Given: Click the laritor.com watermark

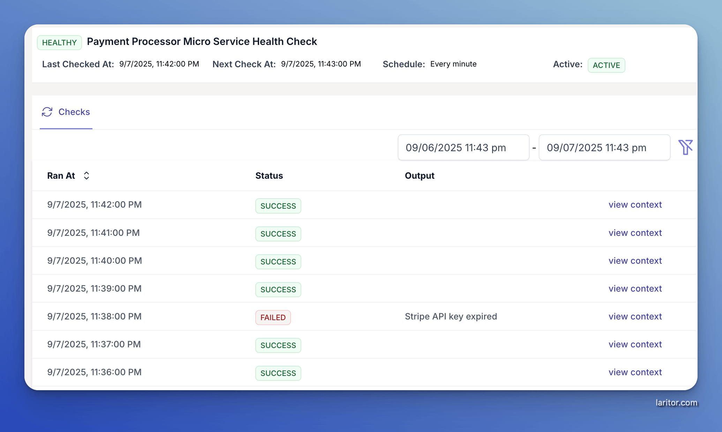Looking at the screenshot, I should (x=676, y=402).
